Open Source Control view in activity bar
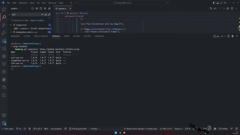 [4, 25]
